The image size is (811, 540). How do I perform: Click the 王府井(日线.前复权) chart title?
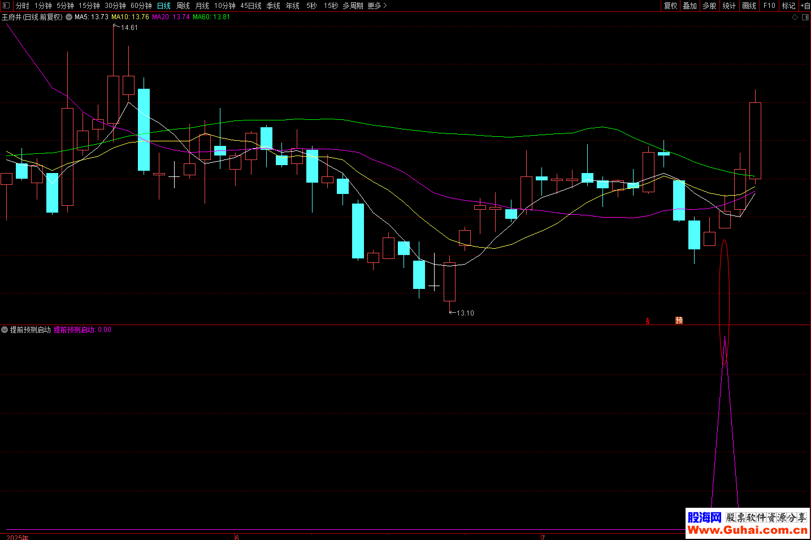32,17
